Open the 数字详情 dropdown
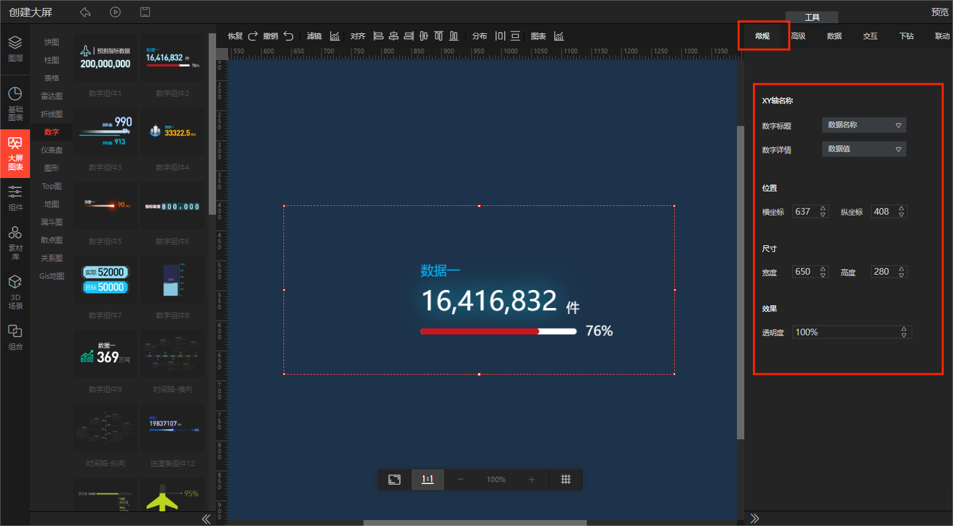 [x=864, y=149]
